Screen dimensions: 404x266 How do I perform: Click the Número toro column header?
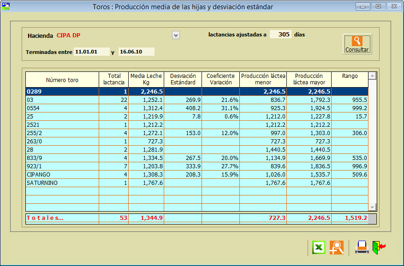point(62,80)
